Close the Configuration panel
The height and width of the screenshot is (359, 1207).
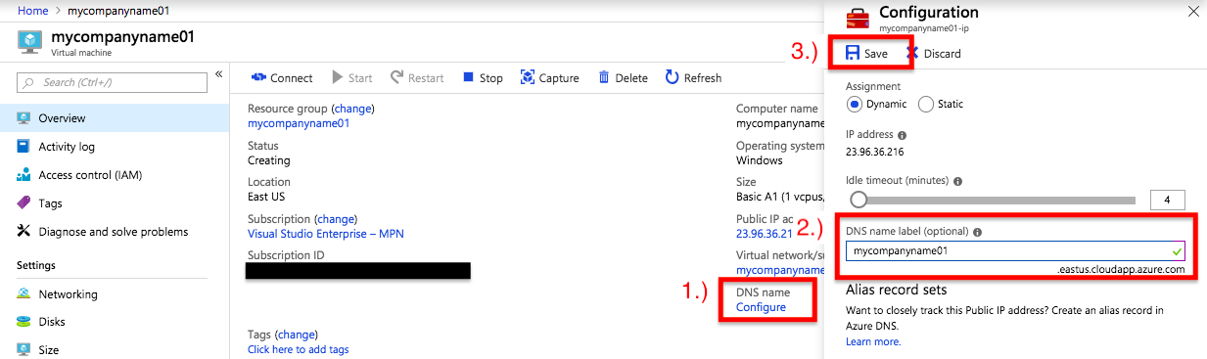point(1192,12)
